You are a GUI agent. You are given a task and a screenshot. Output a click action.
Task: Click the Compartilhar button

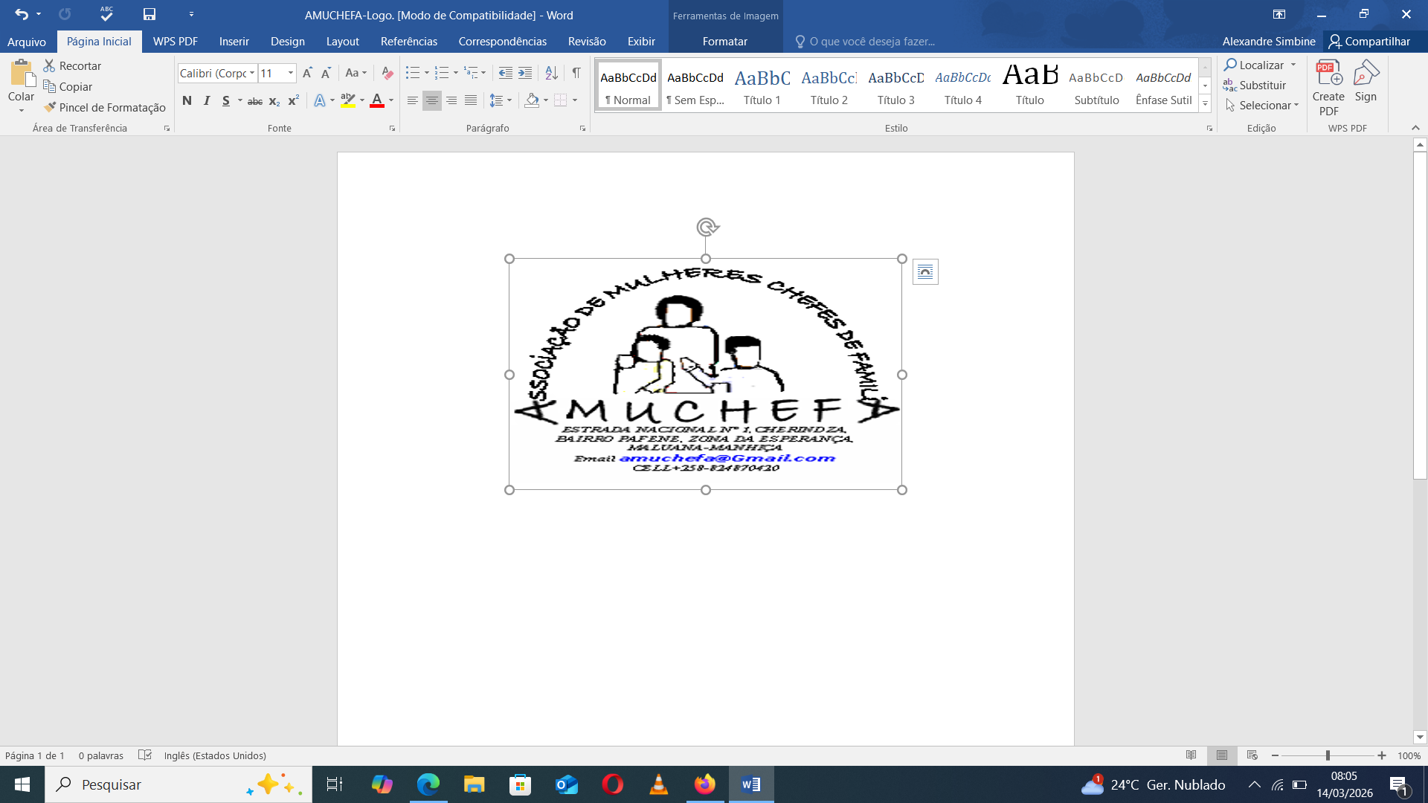(x=1370, y=42)
